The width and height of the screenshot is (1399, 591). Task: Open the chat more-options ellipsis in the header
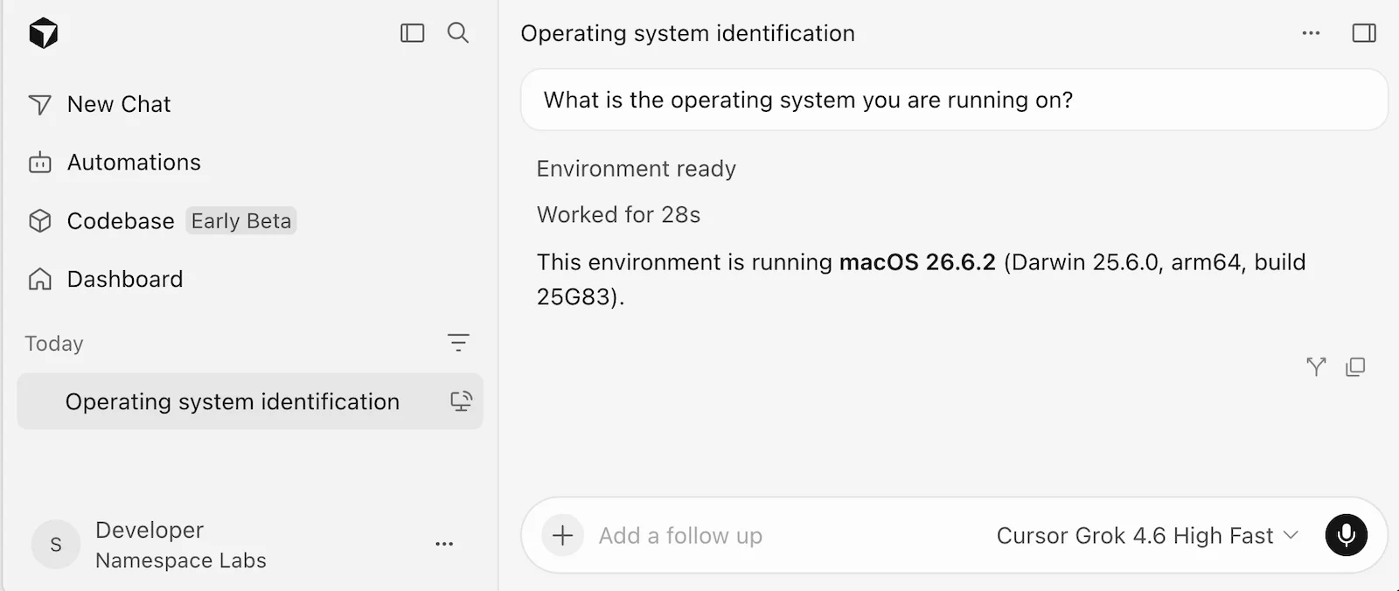(1311, 33)
